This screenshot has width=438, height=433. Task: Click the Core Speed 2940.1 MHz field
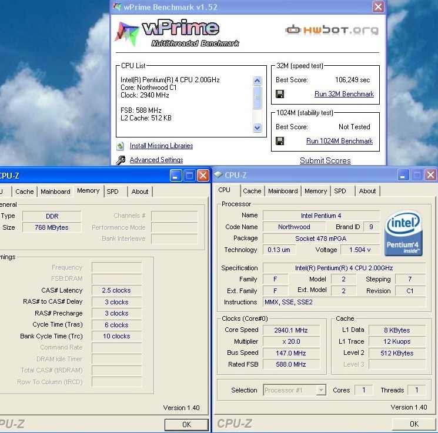coord(291,330)
